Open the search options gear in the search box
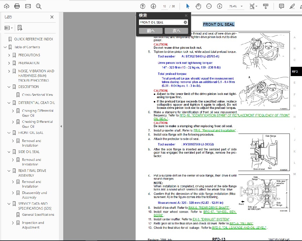The image size is (302, 241). click(185, 22)
